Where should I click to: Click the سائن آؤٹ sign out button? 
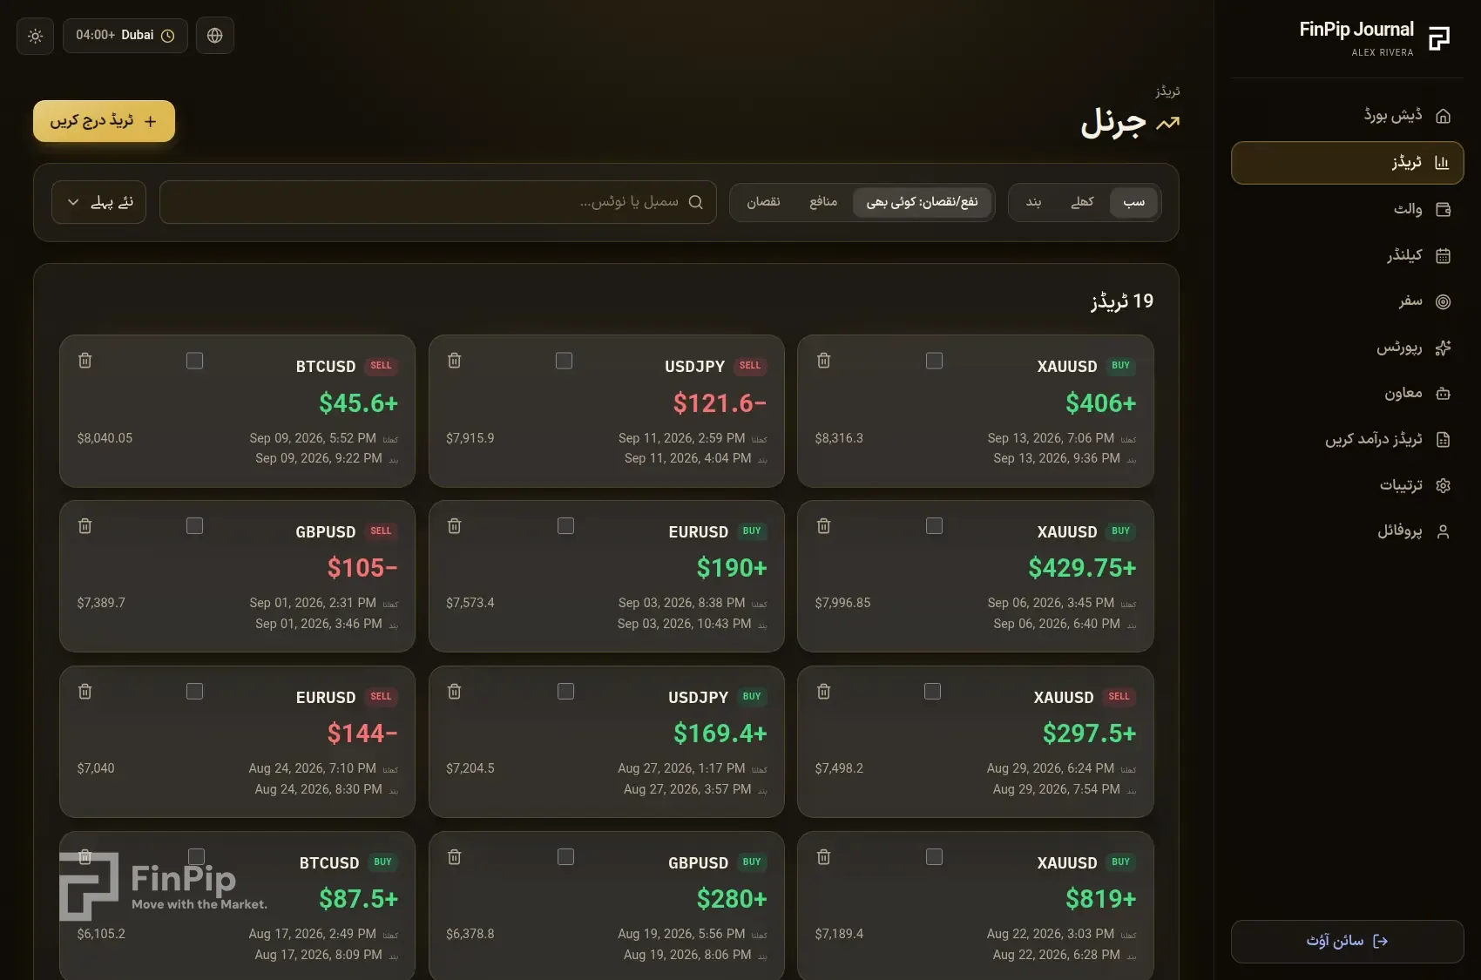pos(1347,942)
